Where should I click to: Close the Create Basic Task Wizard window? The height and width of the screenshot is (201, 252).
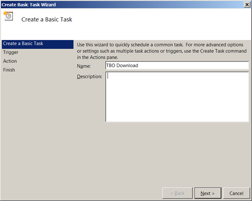coord(247,4)
